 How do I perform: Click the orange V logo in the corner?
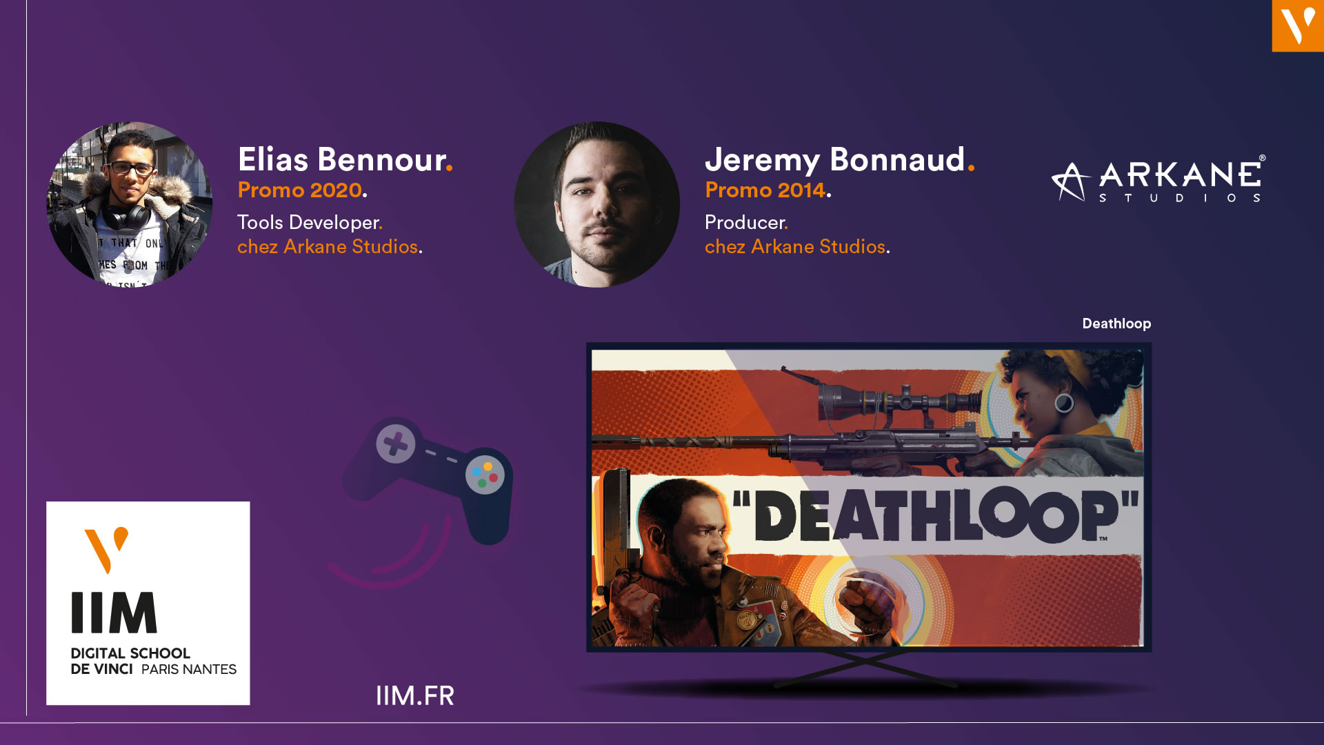(x=1297, y=26)
